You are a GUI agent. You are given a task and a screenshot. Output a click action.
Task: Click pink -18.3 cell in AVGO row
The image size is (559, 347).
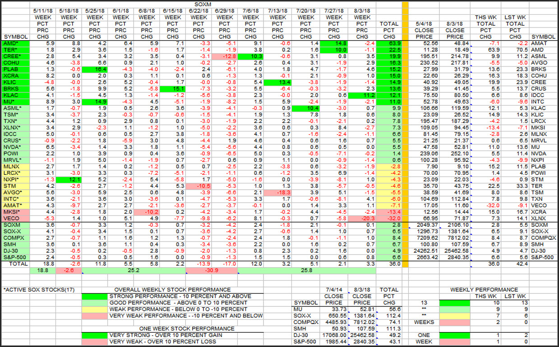point(278,192)
